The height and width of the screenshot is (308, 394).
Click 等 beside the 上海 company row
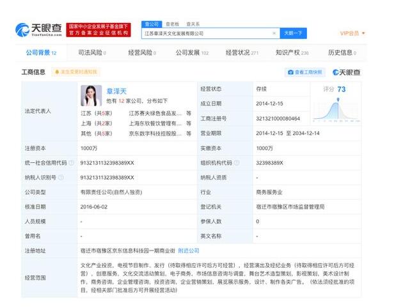click(x=189, y=123)
